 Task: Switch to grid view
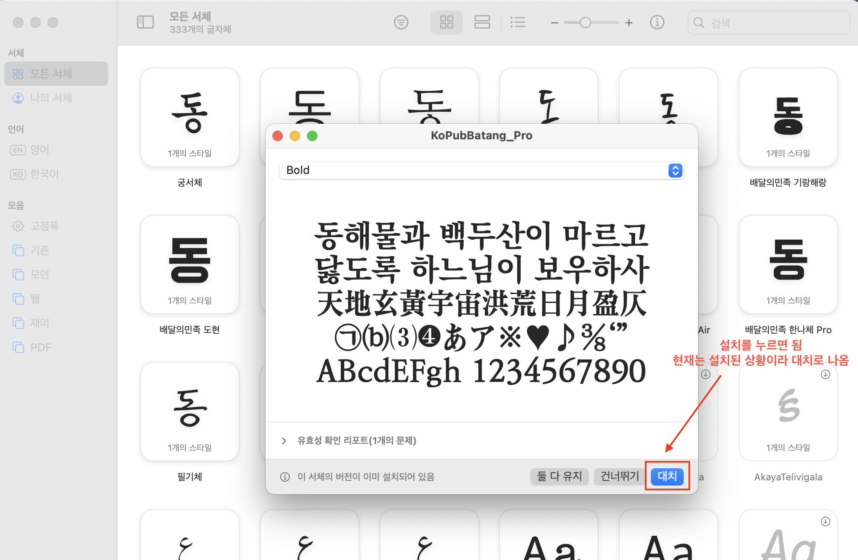click(x=446, y=22)
